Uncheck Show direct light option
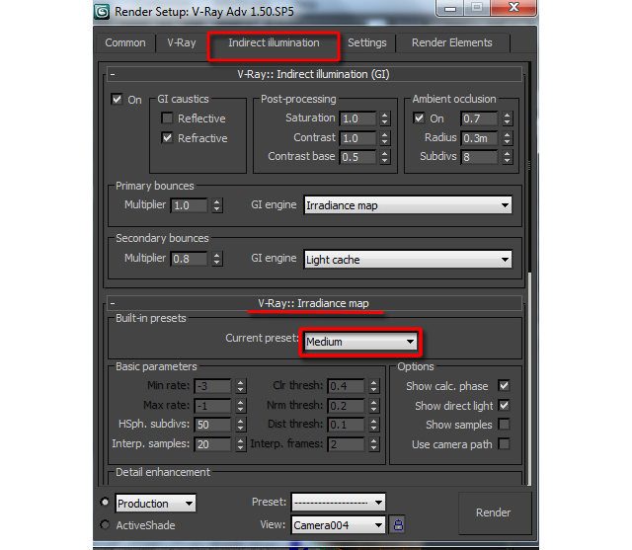Image resolution: width=632 pixels, height=550 pixels. point(504,406)
